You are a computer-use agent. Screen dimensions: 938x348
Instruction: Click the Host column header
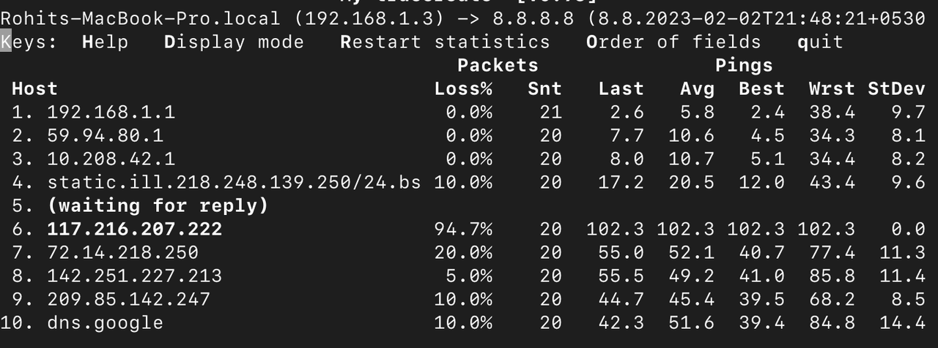click(x=34, y=89)
